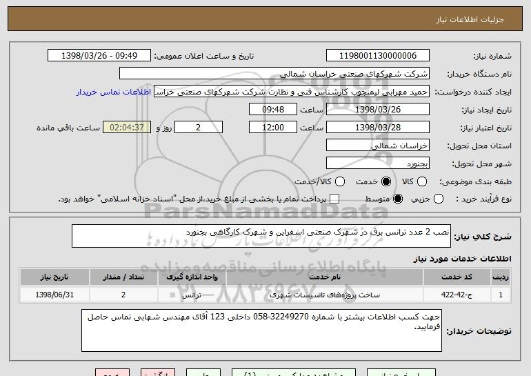
Task: Click service code cell ج-42-422
Action: click(x=457, y=295)
